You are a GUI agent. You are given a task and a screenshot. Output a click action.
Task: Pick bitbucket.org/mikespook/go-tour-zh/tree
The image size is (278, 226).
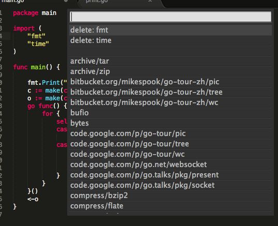point(171,92)
